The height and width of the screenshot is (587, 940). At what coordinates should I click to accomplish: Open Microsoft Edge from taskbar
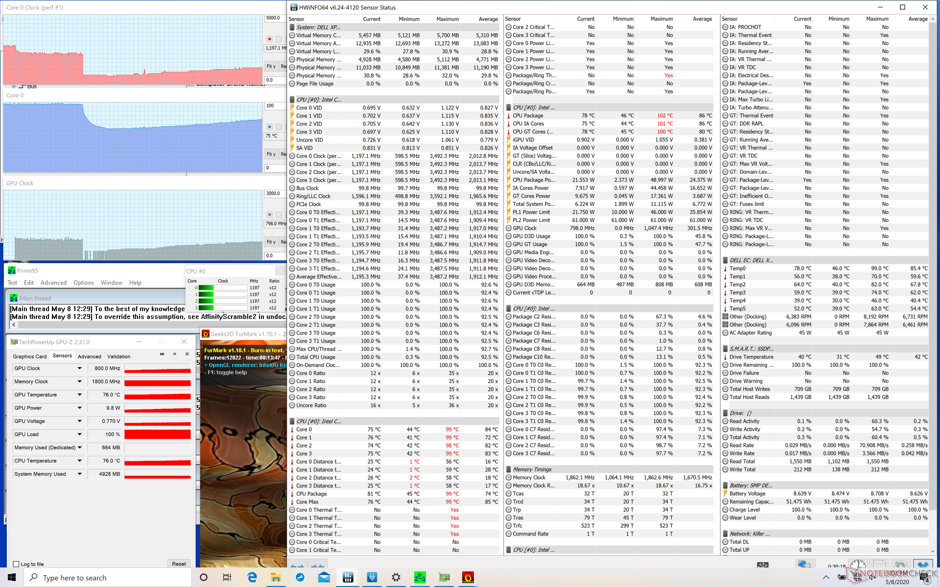[x=252, y=577]
